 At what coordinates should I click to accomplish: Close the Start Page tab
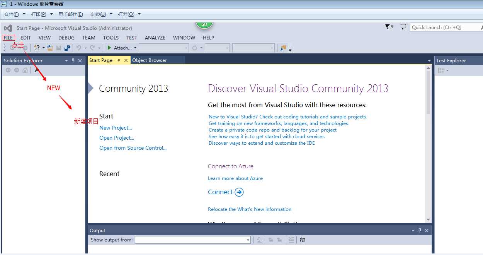tap(126, 60)
